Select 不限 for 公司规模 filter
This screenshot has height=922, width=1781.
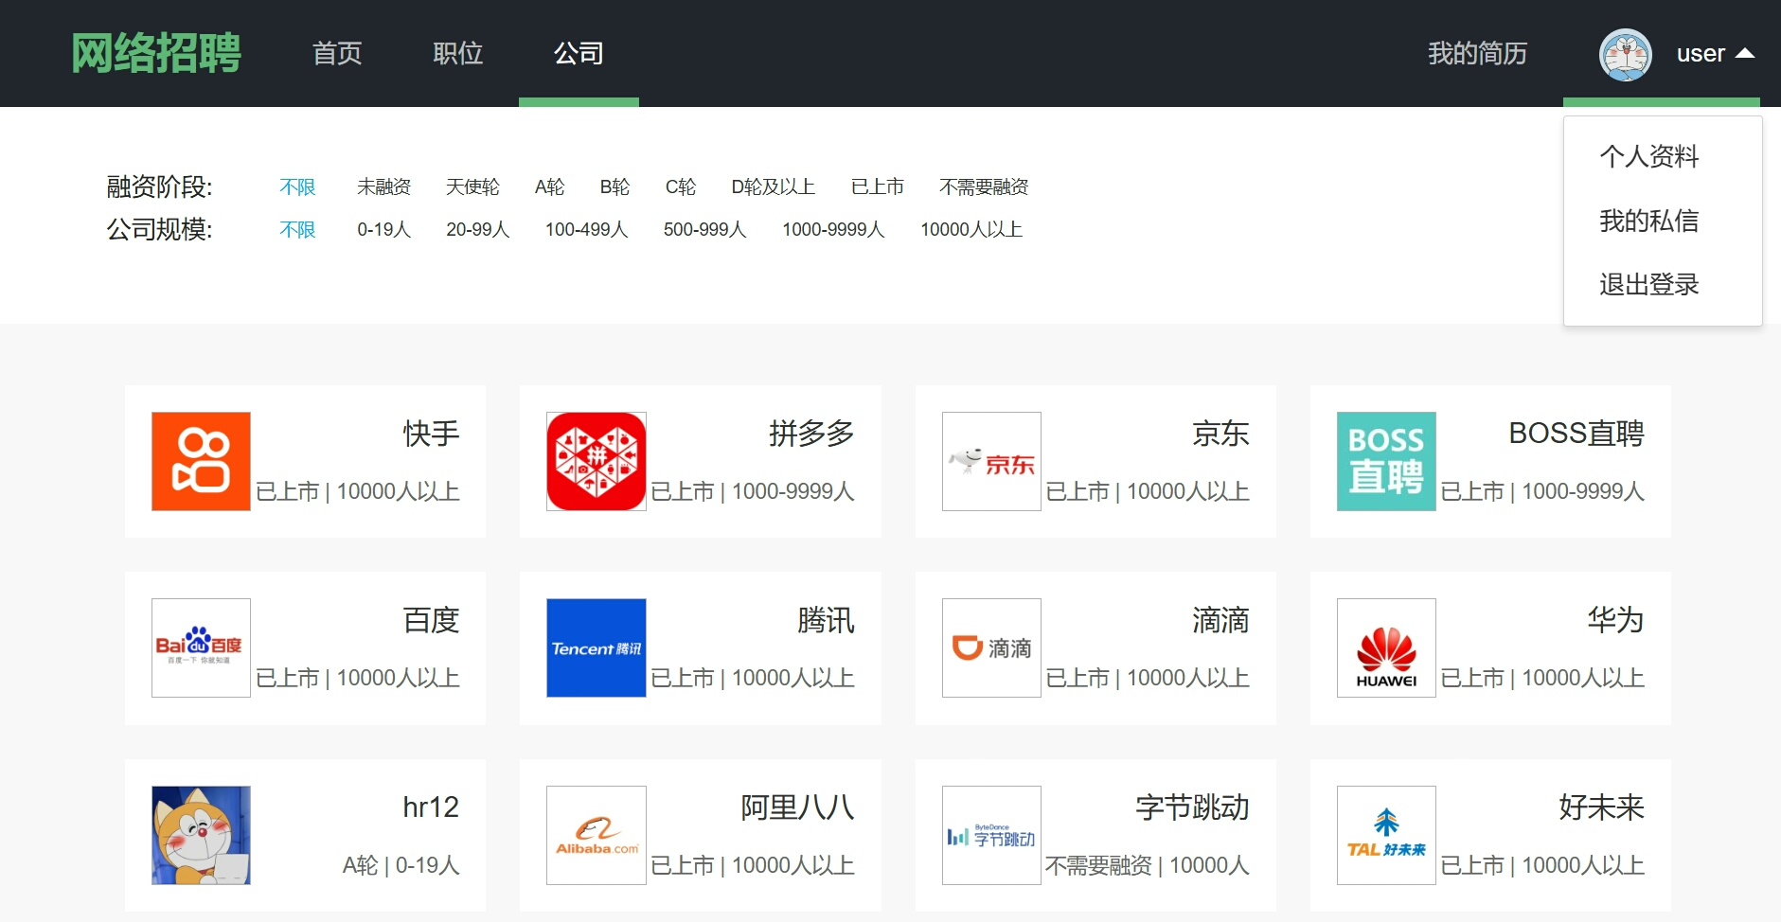coord(297,230)
